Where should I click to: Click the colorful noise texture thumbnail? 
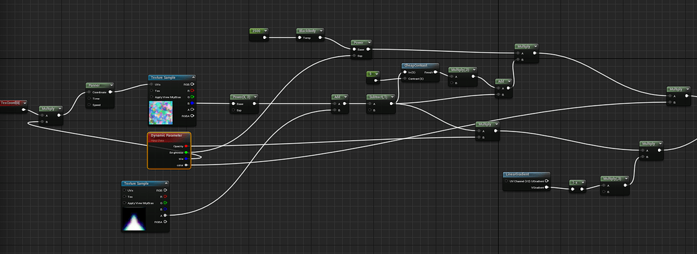[x=160, y=113]
